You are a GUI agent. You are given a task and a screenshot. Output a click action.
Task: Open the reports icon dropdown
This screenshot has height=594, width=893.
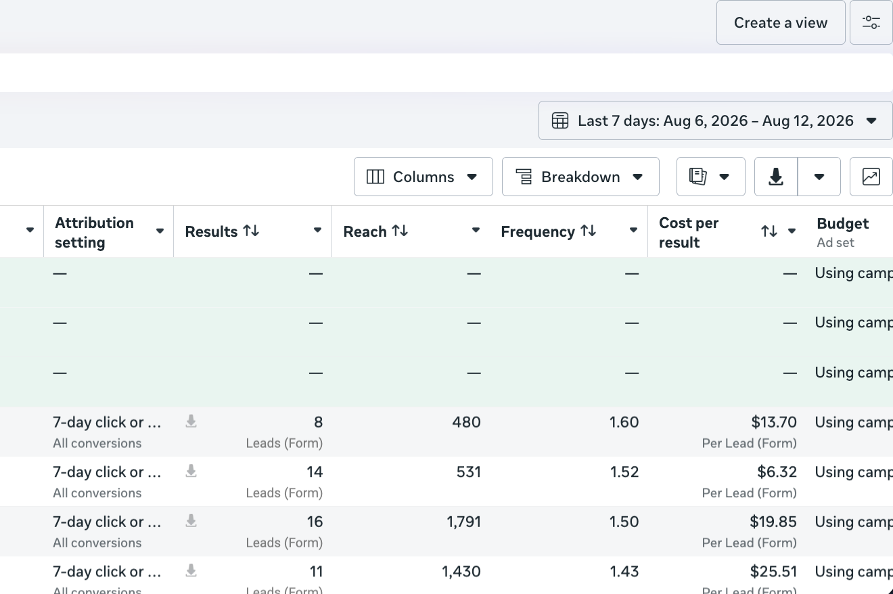point(711,177)
